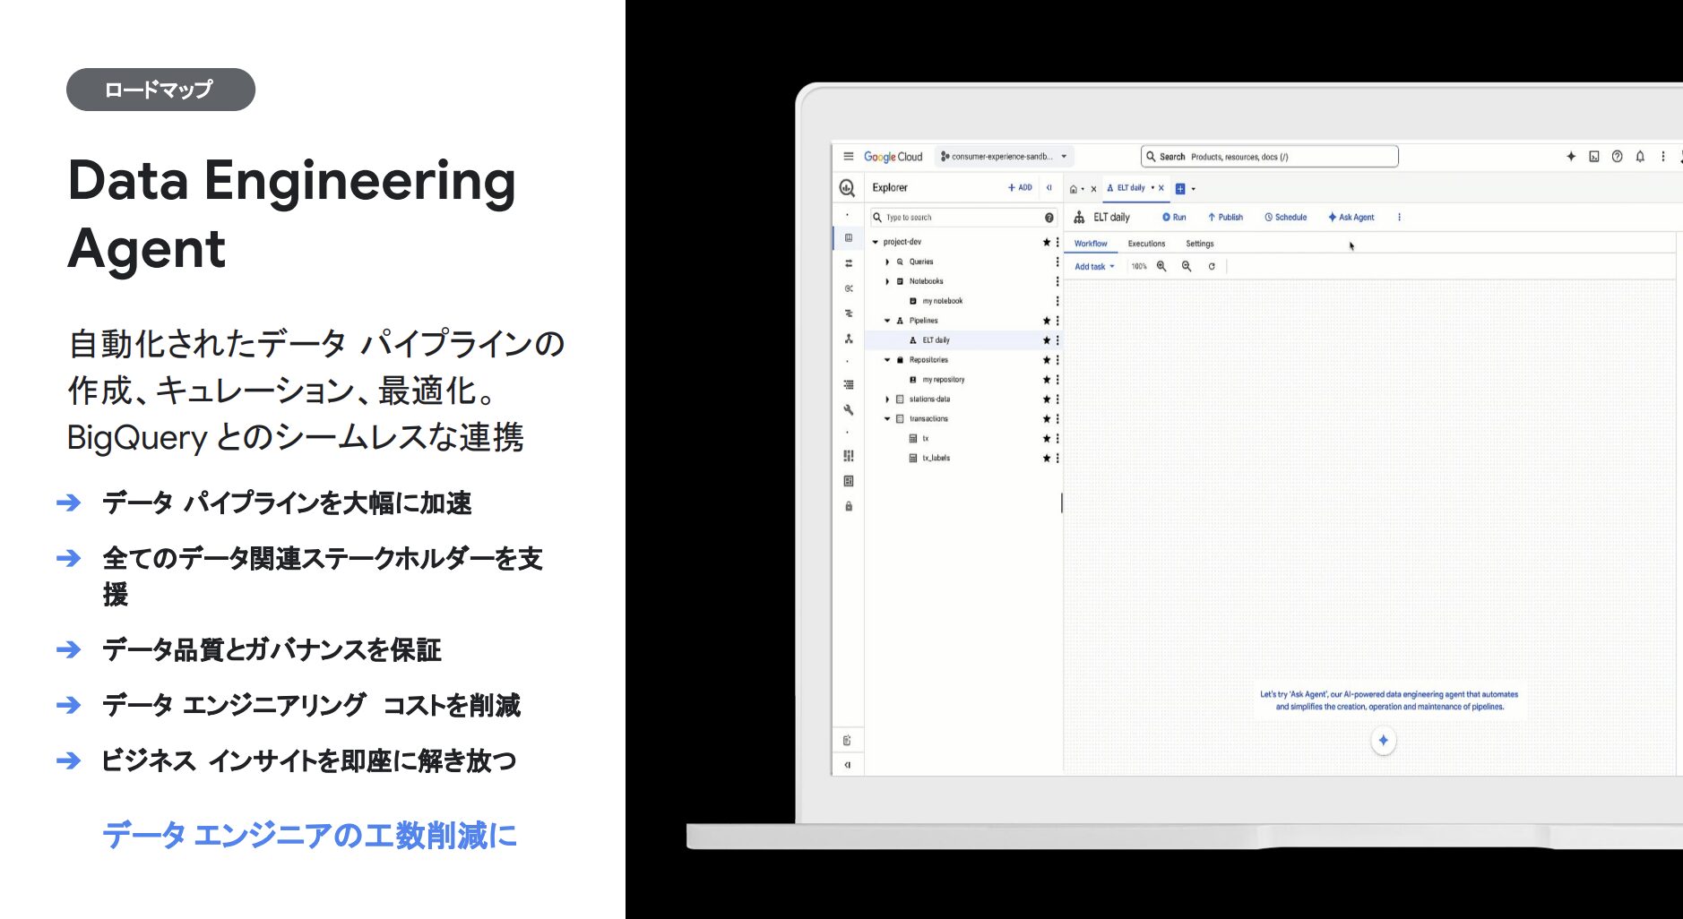
Task: Collapse the project-dev tree node
Action: tap(876, 242)
